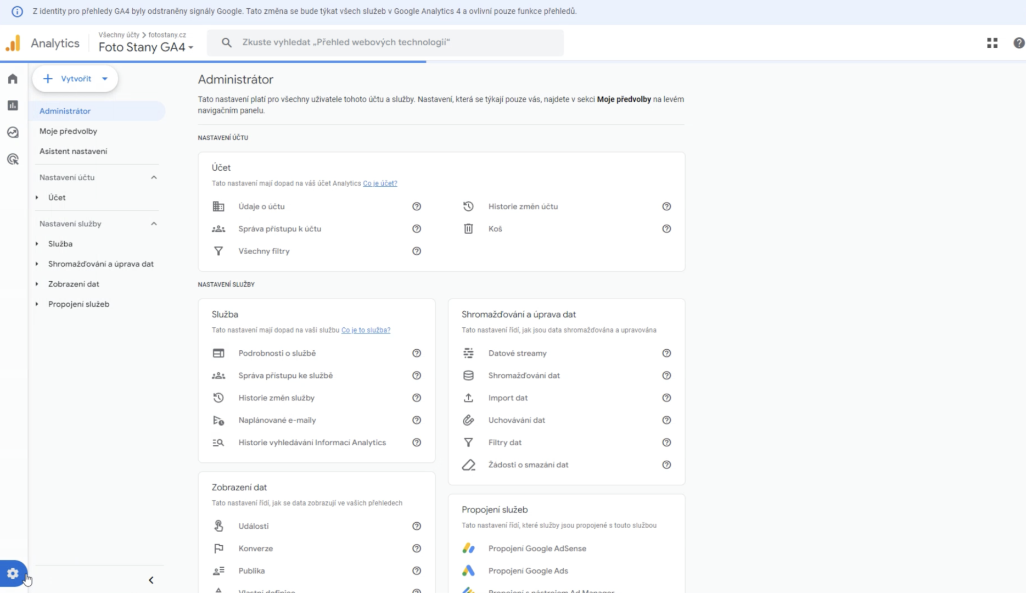Image resolution: width=1026 pixels, height=593 pixels.
Task: Click help icon next to Všechny filtry
Action: (417, 251)
